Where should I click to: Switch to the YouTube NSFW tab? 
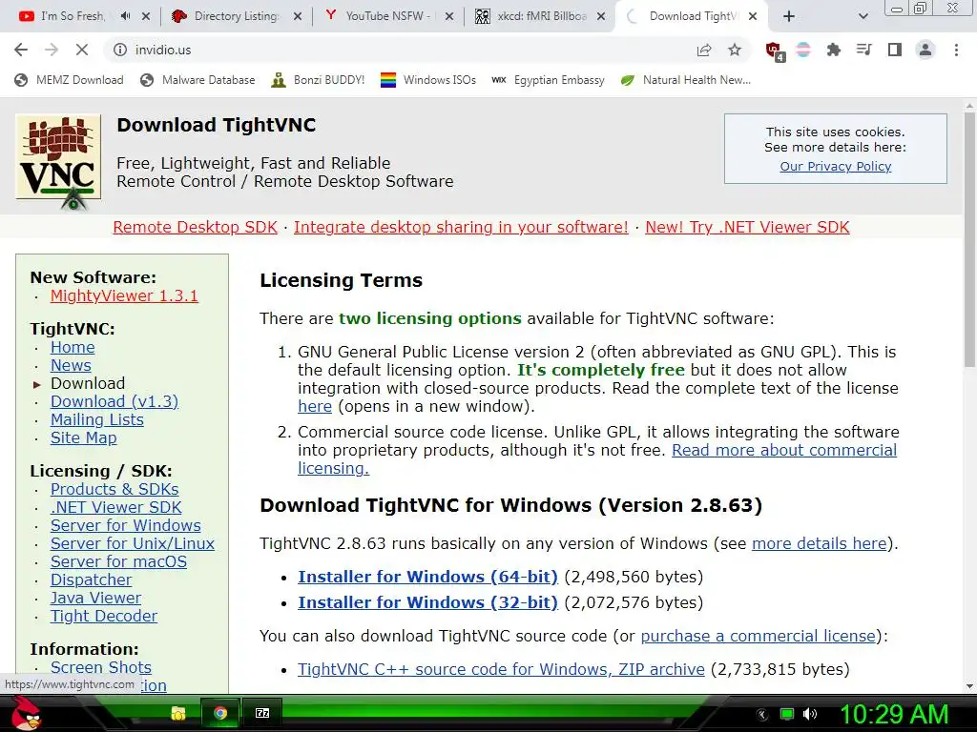pyautogui.click(x=385, y=16)
